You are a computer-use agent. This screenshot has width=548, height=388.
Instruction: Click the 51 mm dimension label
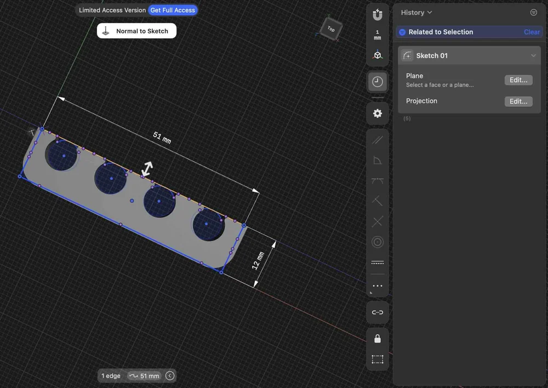162,138
